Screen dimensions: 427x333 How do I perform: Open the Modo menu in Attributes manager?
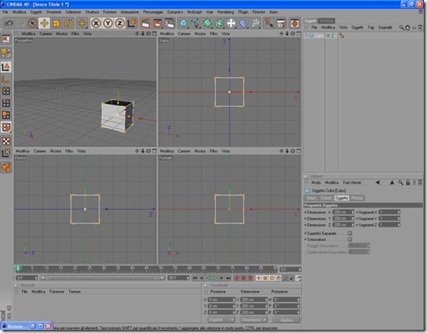(316, 182)
